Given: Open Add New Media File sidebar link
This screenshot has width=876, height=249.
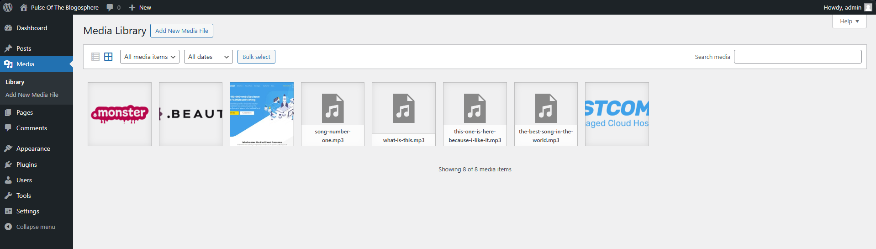Looking at the screenshot, I should pyautogui.click(x=32, y=95).
